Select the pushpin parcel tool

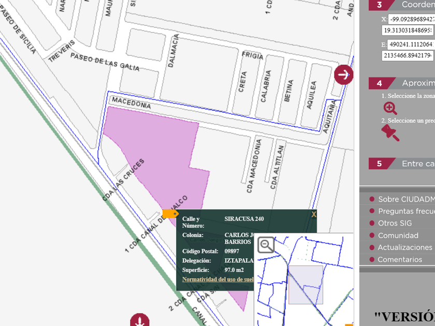pos(390,133)
